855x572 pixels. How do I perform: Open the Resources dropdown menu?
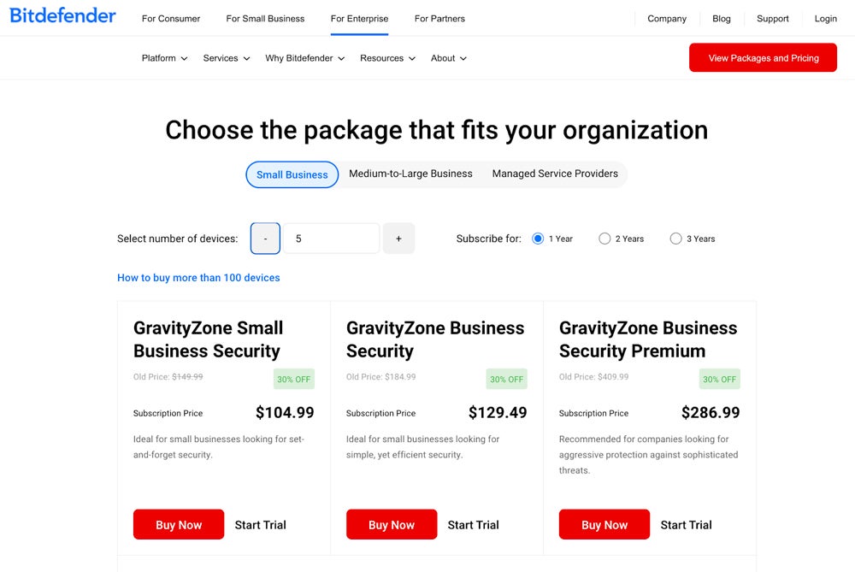387,58
